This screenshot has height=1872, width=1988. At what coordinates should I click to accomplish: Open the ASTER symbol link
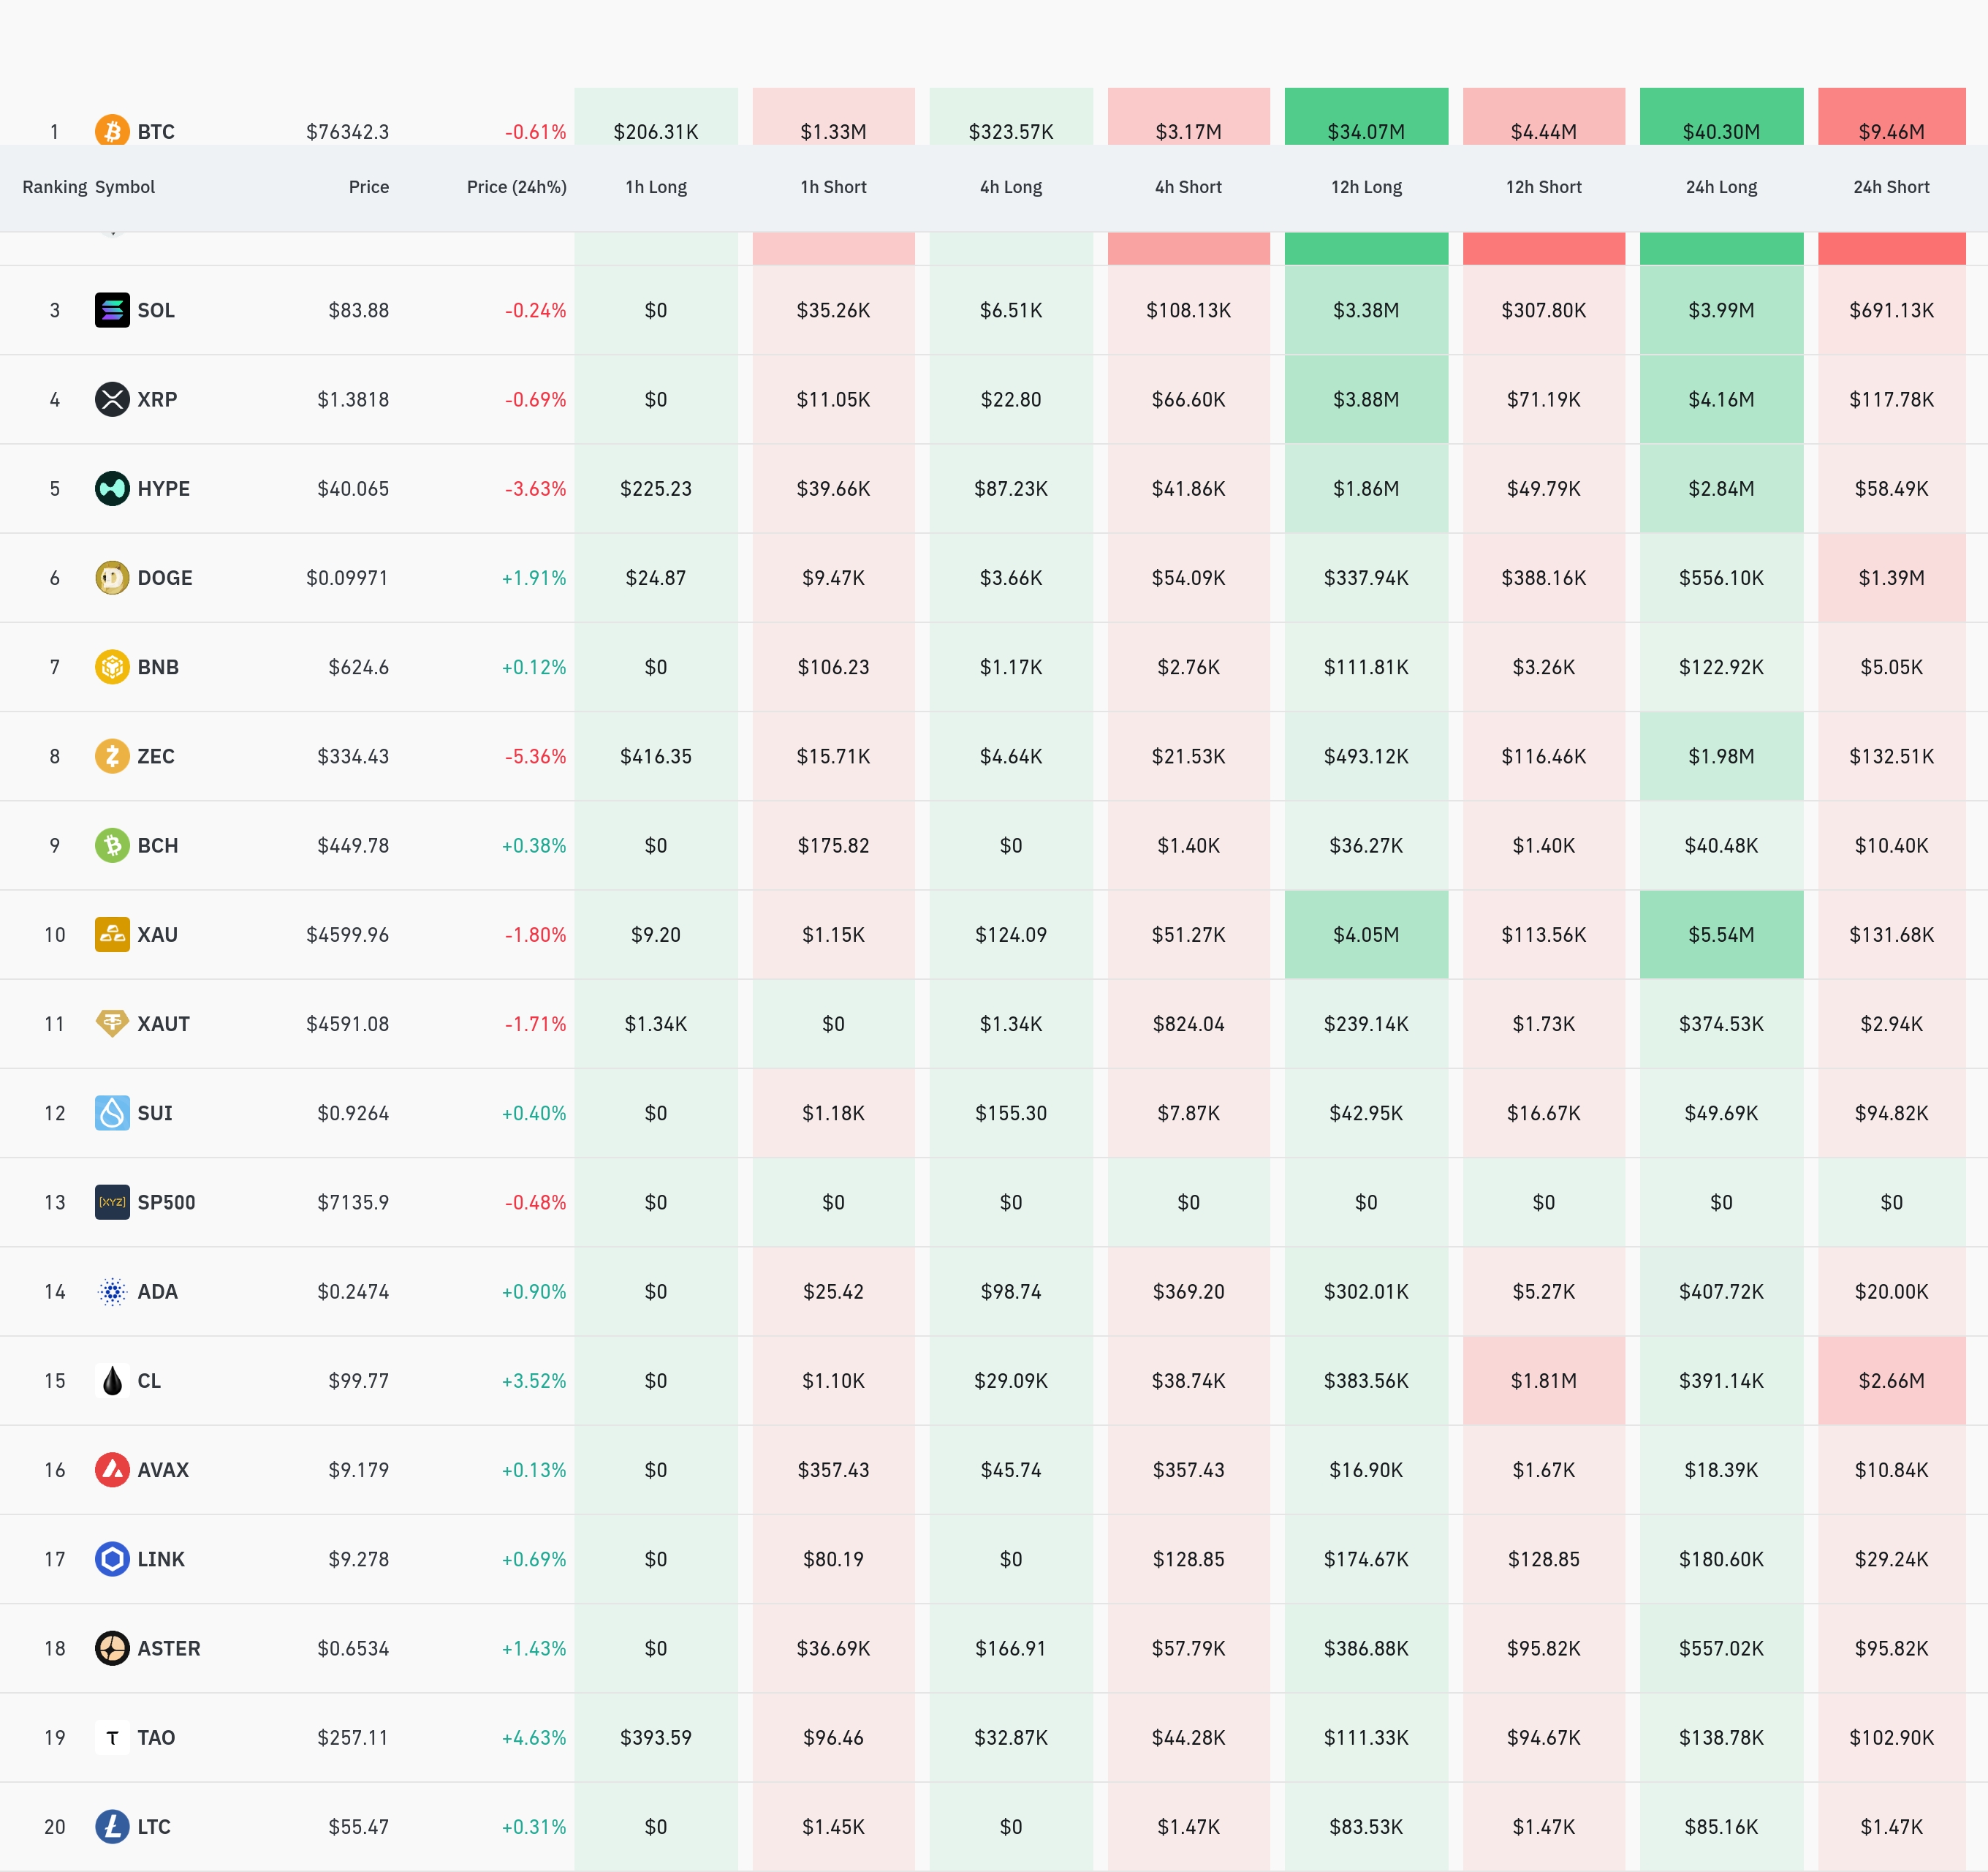tap(168, 1648)
